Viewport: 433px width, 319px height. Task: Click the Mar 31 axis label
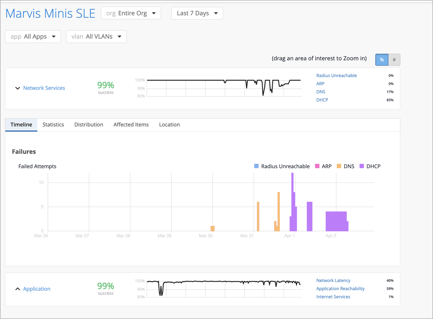pyautogui.click(x=247, y=236)
